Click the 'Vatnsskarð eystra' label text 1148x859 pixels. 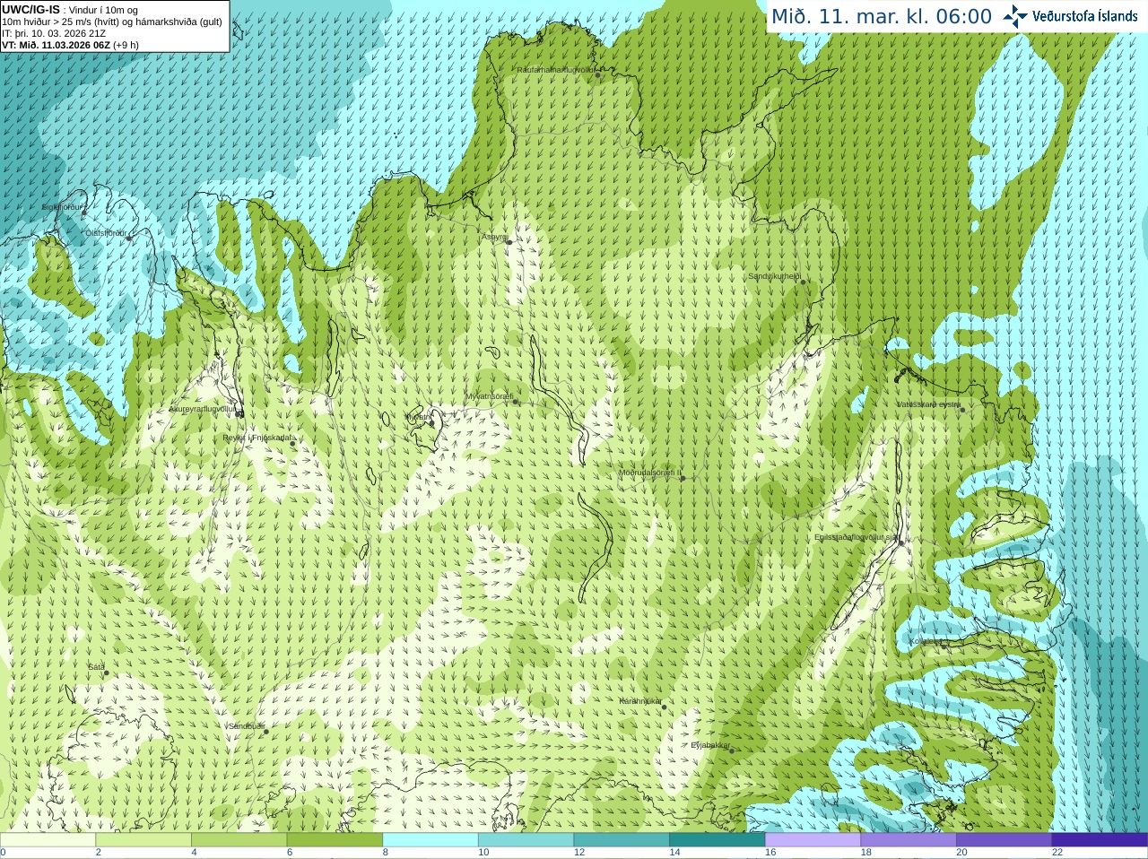point(928,404)
